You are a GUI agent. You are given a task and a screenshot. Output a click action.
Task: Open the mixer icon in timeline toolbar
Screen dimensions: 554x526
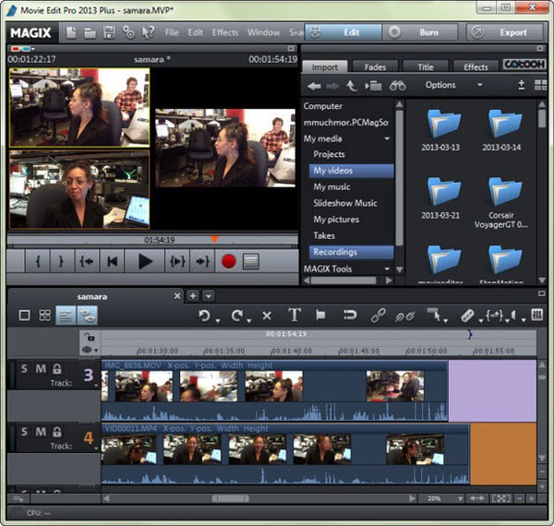click(537, 315)
